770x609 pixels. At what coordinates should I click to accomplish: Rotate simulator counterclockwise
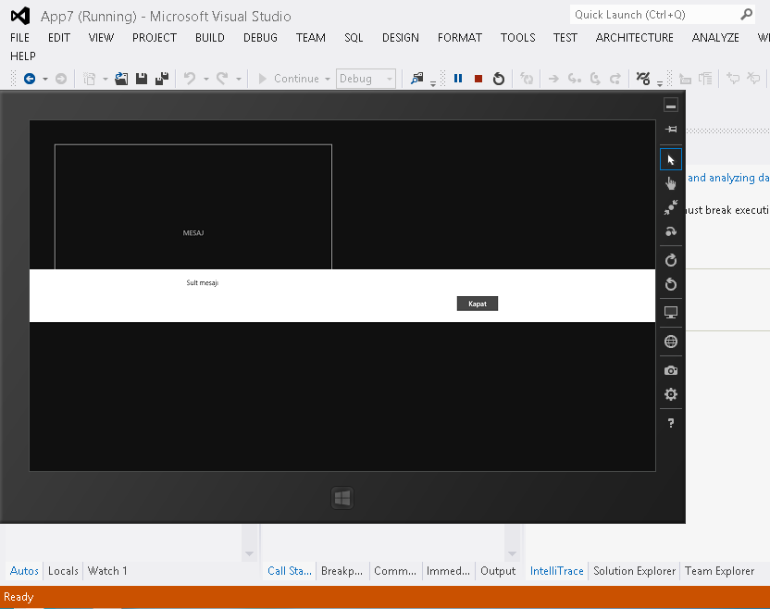(671, 284)
